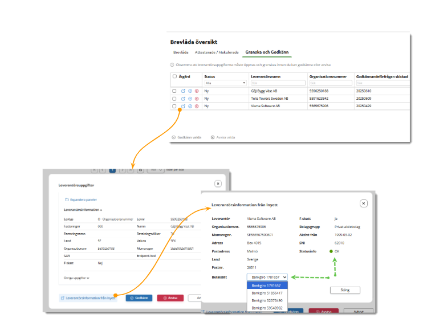The image size is (423, 318).
Task: Tick the Åtgärd select-all checkbox in header
Action: (174, 76)
